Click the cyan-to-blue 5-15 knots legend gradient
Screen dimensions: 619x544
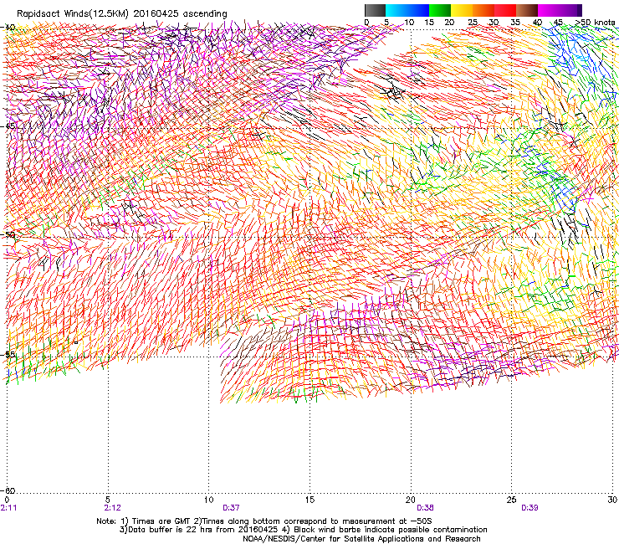407,10
